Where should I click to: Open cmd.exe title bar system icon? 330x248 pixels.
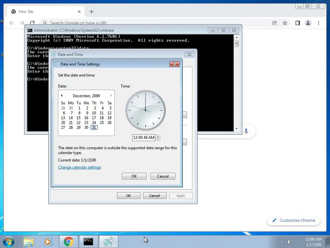pyautogui.click(x=30, y=30)
